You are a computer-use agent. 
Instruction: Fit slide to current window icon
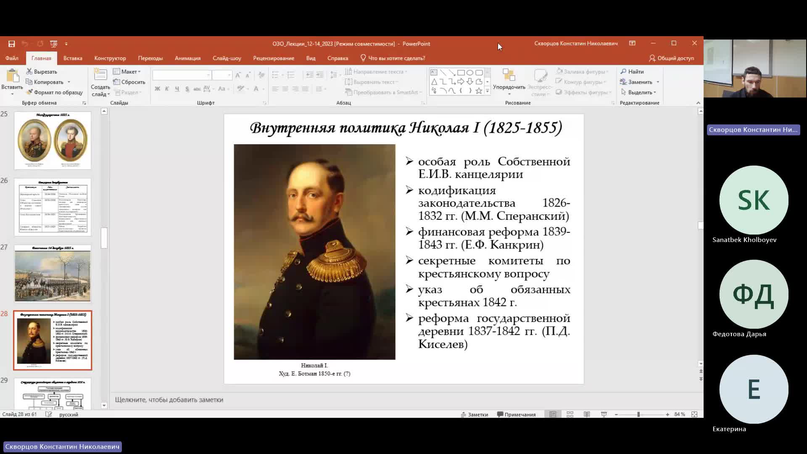pyautogui.click(x=694, y=414)
